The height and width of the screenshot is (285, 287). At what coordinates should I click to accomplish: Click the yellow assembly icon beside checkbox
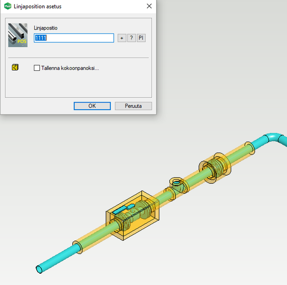click(x=15, y=67)
